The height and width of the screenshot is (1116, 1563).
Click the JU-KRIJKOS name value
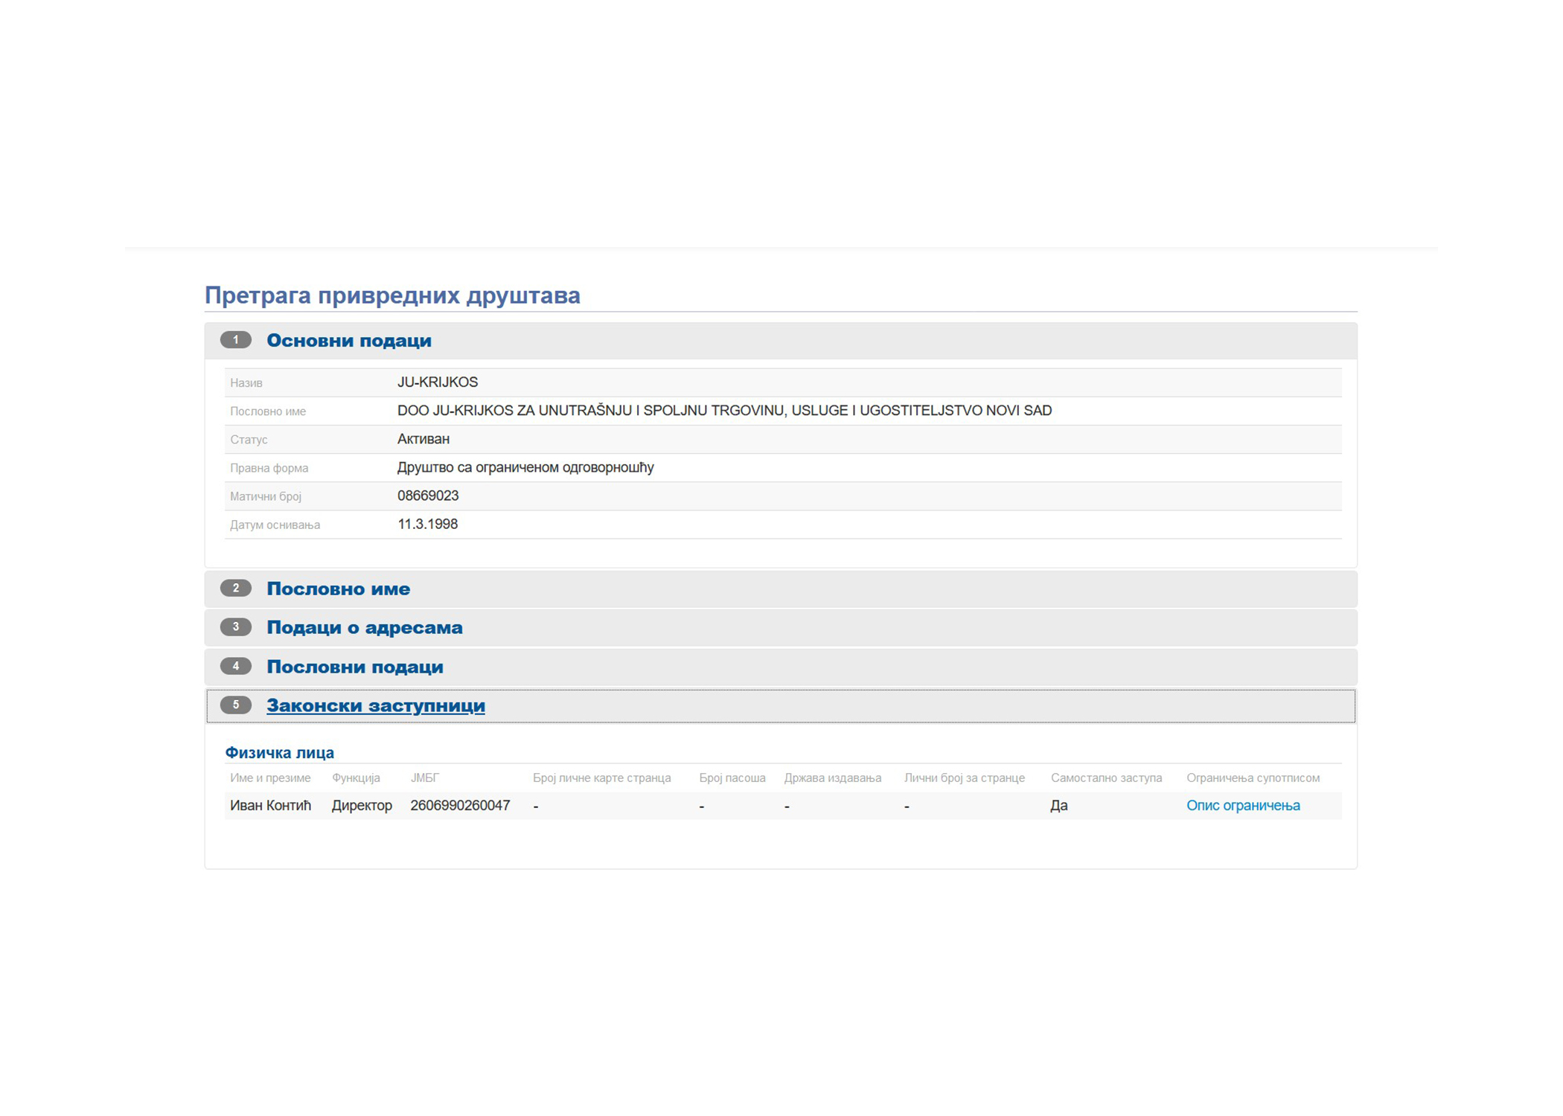(x=437, y=382)
